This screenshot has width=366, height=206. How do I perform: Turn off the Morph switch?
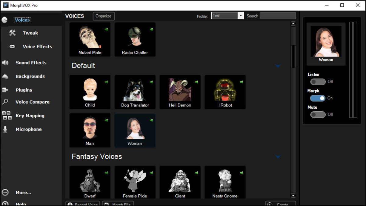(318, 98)
